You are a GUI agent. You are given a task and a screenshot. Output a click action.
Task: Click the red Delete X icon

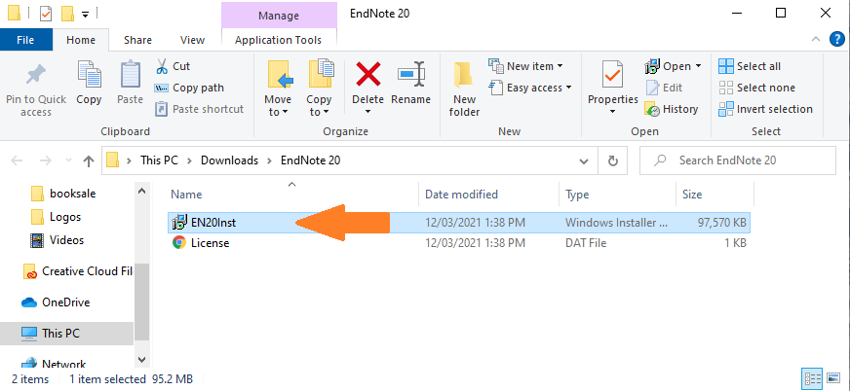[x=367, y=74]
